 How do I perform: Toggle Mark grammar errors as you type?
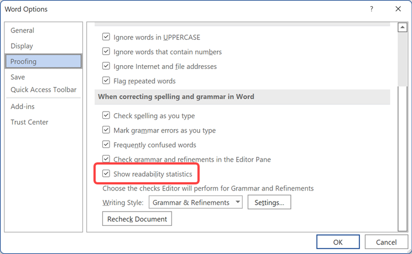[x=106, y=130]
